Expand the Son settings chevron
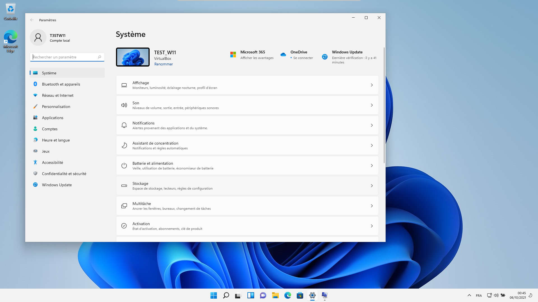Viewport: 538px width, 302px height. [372, 105]
